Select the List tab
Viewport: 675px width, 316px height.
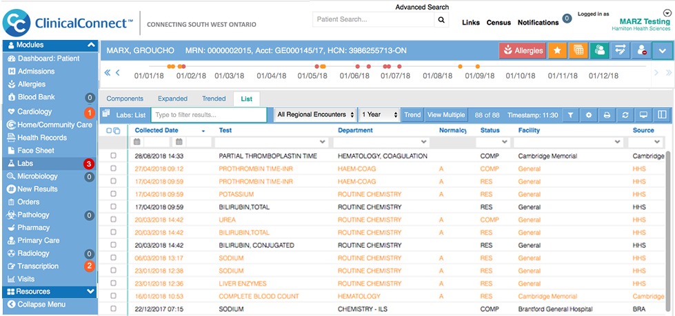[x=247, y=99]
